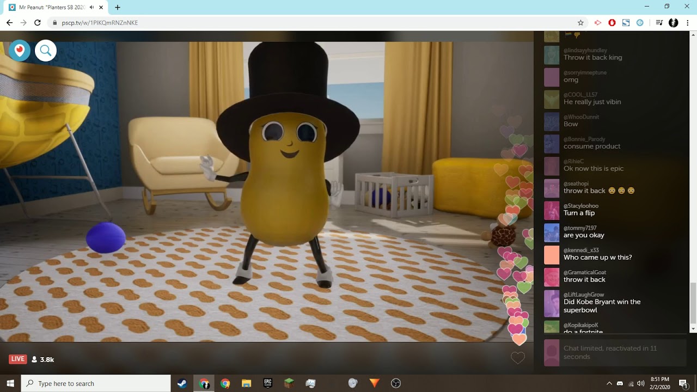
Task: Open OBS Studio from the taskbar
Action: 396,383
